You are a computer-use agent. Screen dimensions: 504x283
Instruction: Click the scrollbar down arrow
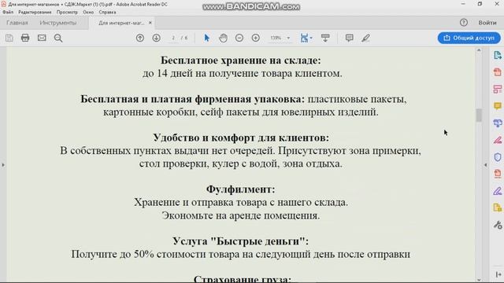click(479, 280)
